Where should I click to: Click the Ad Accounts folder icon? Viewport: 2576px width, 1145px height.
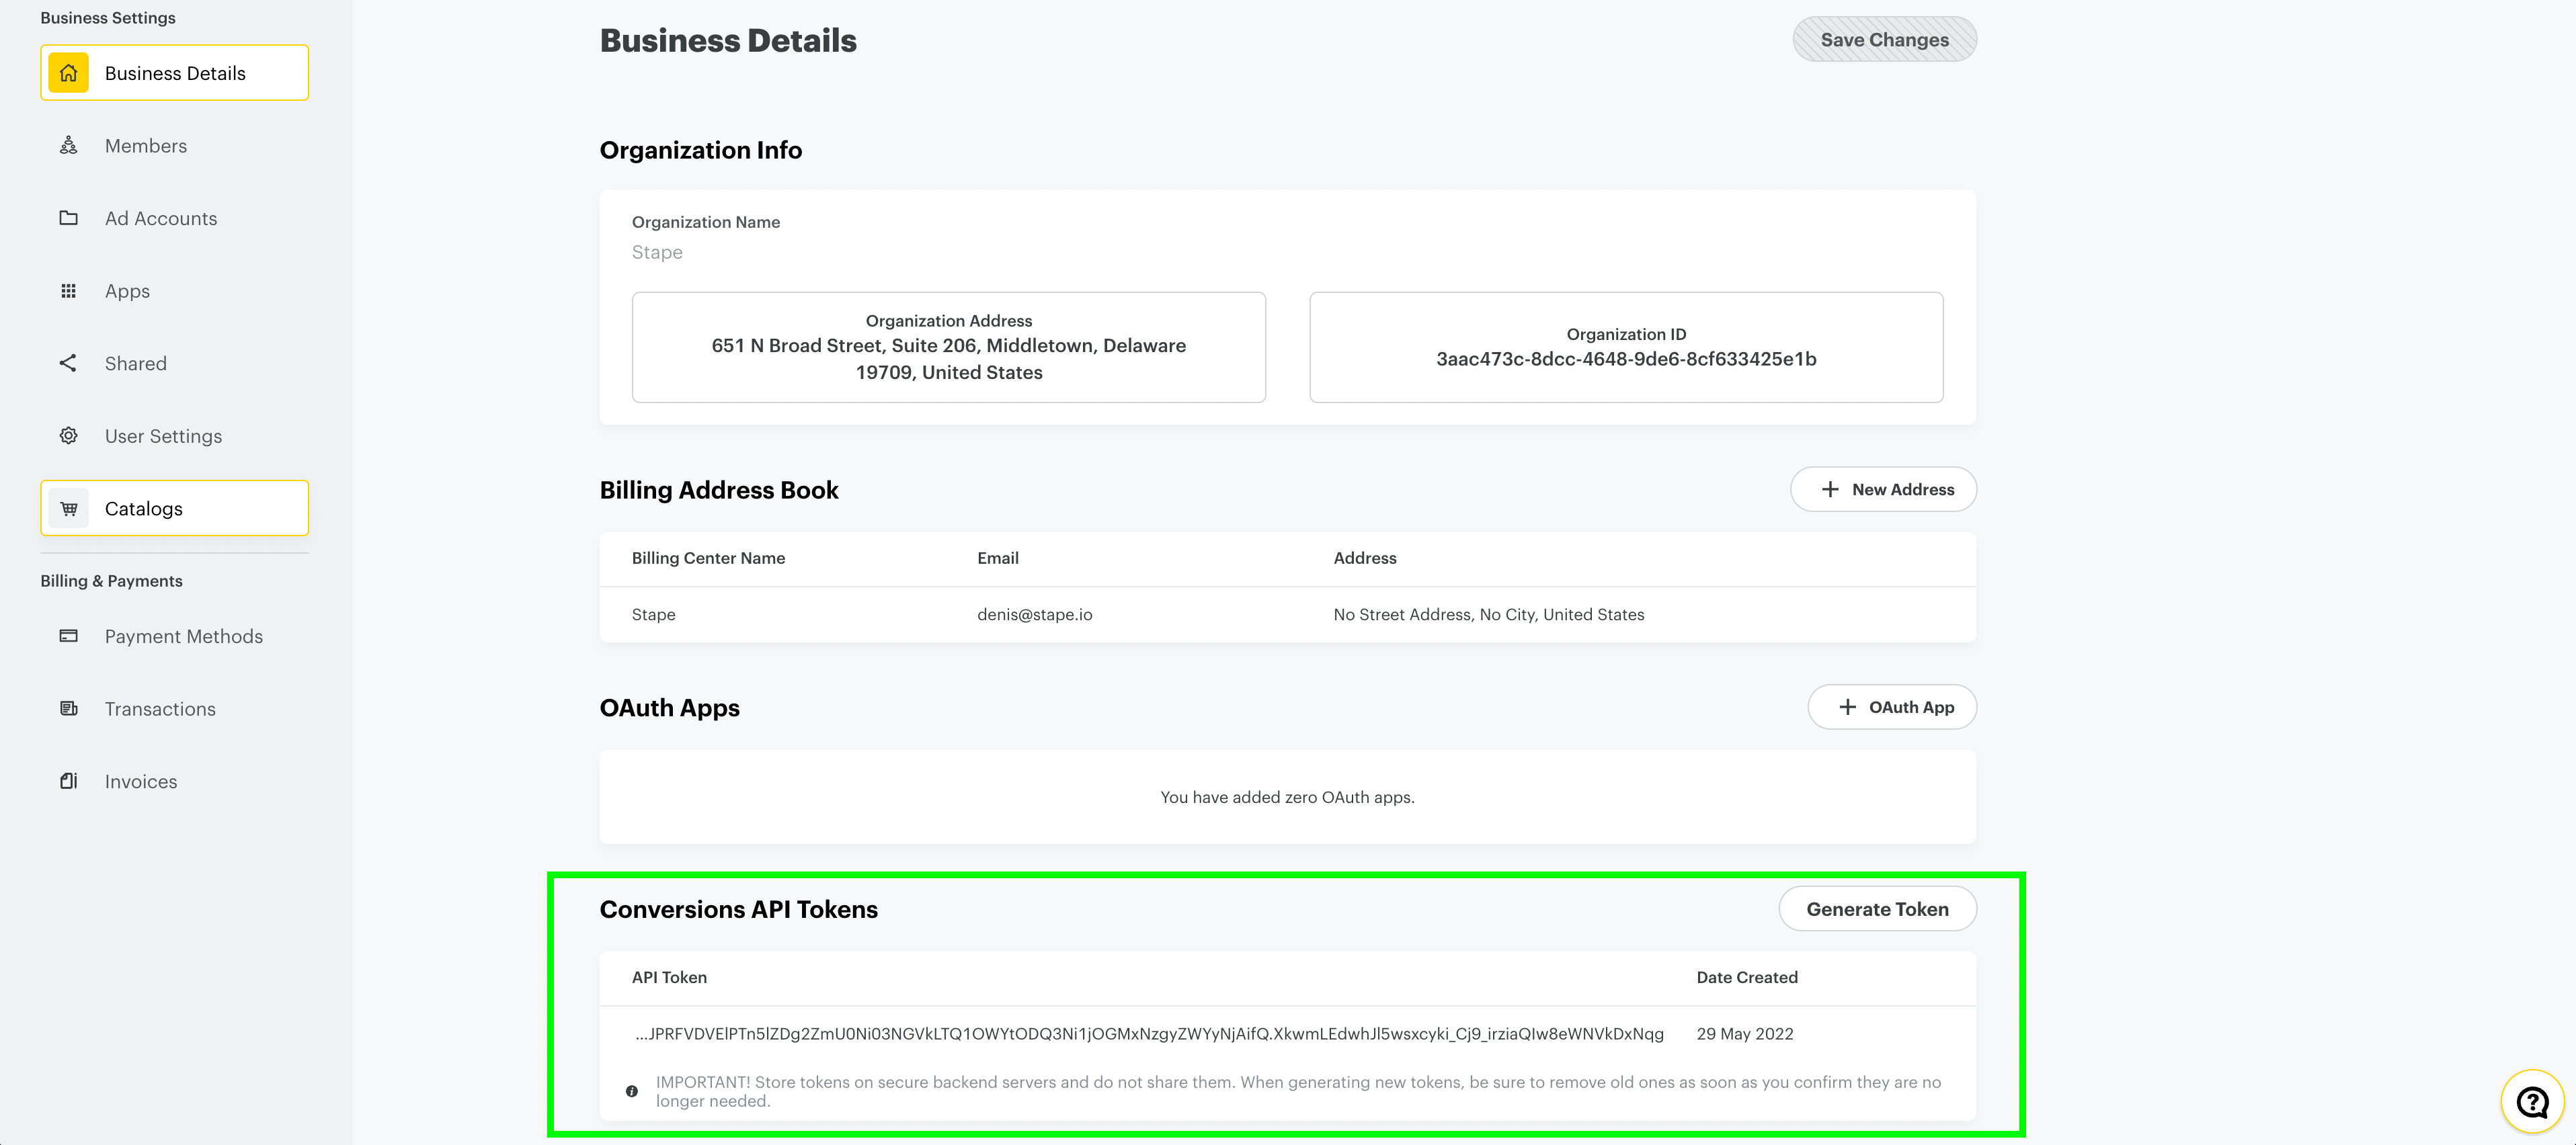pos(67,217)
